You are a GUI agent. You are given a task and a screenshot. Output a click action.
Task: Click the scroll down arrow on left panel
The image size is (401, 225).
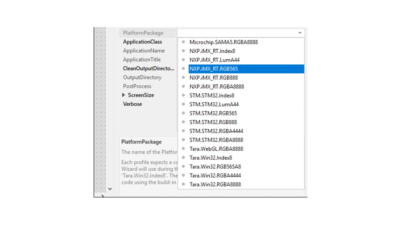point(110,189)
